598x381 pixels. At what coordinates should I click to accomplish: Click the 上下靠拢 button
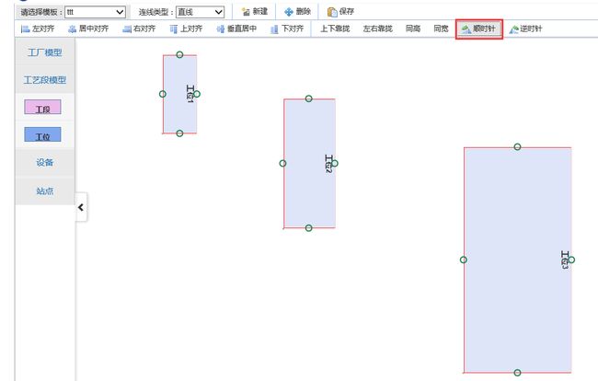[x=335, y=29]
